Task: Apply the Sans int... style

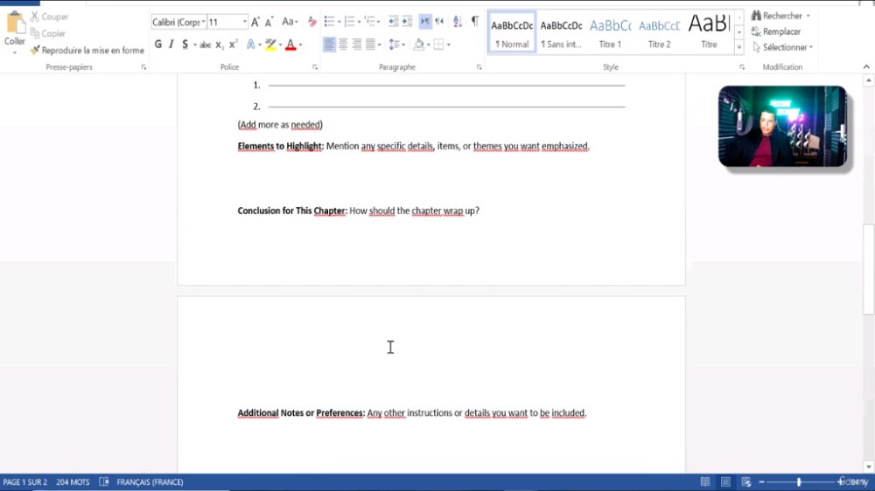Action: (x=561, y=32)
